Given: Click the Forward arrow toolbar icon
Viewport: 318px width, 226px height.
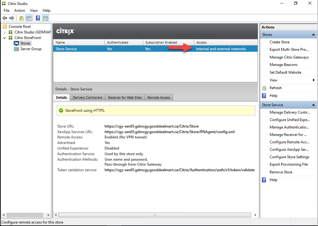Looking at the screenshot, I should click(x=12, y=18).
